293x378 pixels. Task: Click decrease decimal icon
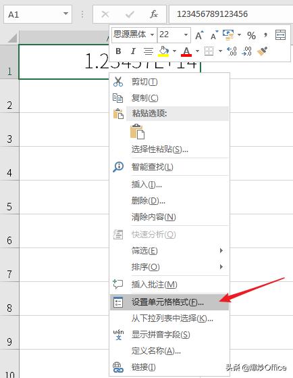coord(247,51)
